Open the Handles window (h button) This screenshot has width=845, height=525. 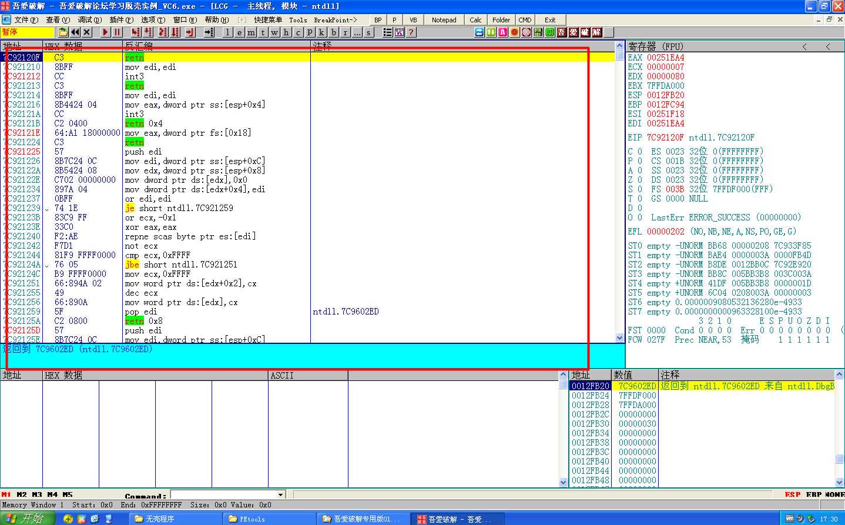point(286,32)
